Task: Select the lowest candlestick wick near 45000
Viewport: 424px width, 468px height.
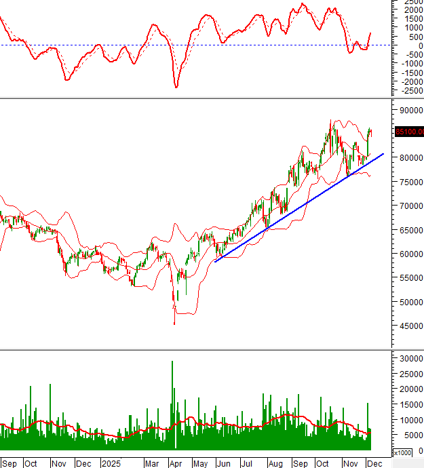Action: pyautogui.click(x=174, y=320)
